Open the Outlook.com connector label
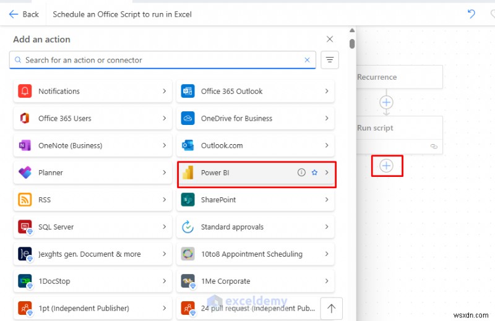Viewport: 495px width, 321px height. [x=222, y=145]
